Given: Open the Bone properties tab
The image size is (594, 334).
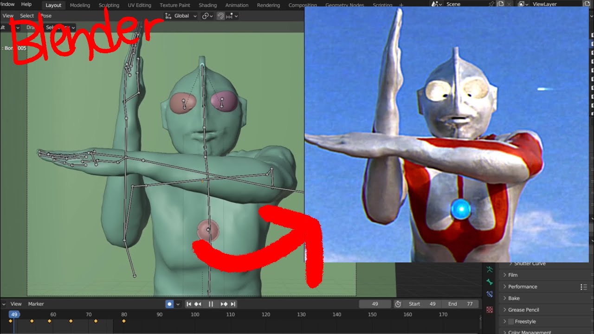Looking at the screenshot, I should click(x=490, y=282).
